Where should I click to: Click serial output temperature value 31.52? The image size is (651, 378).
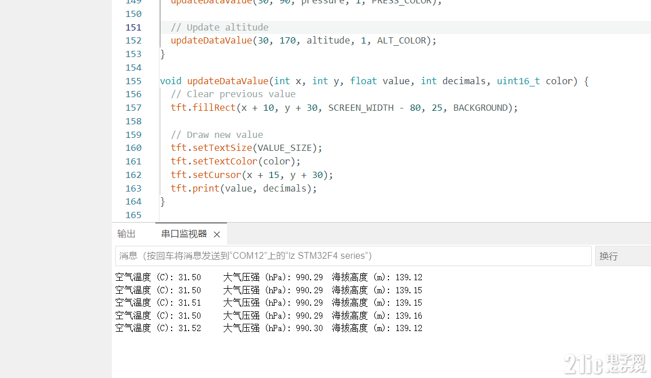pos(189,328)
